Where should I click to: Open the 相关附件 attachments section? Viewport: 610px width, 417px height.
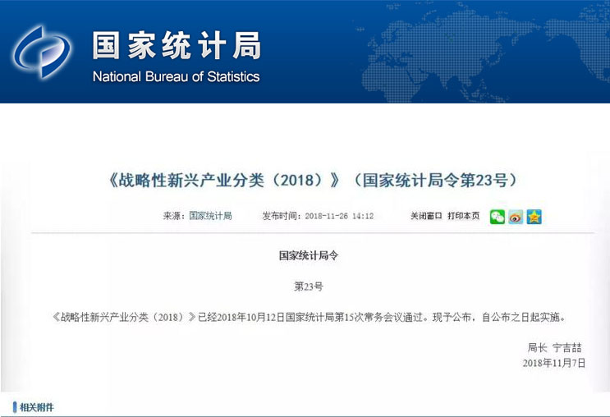[37, 407]
